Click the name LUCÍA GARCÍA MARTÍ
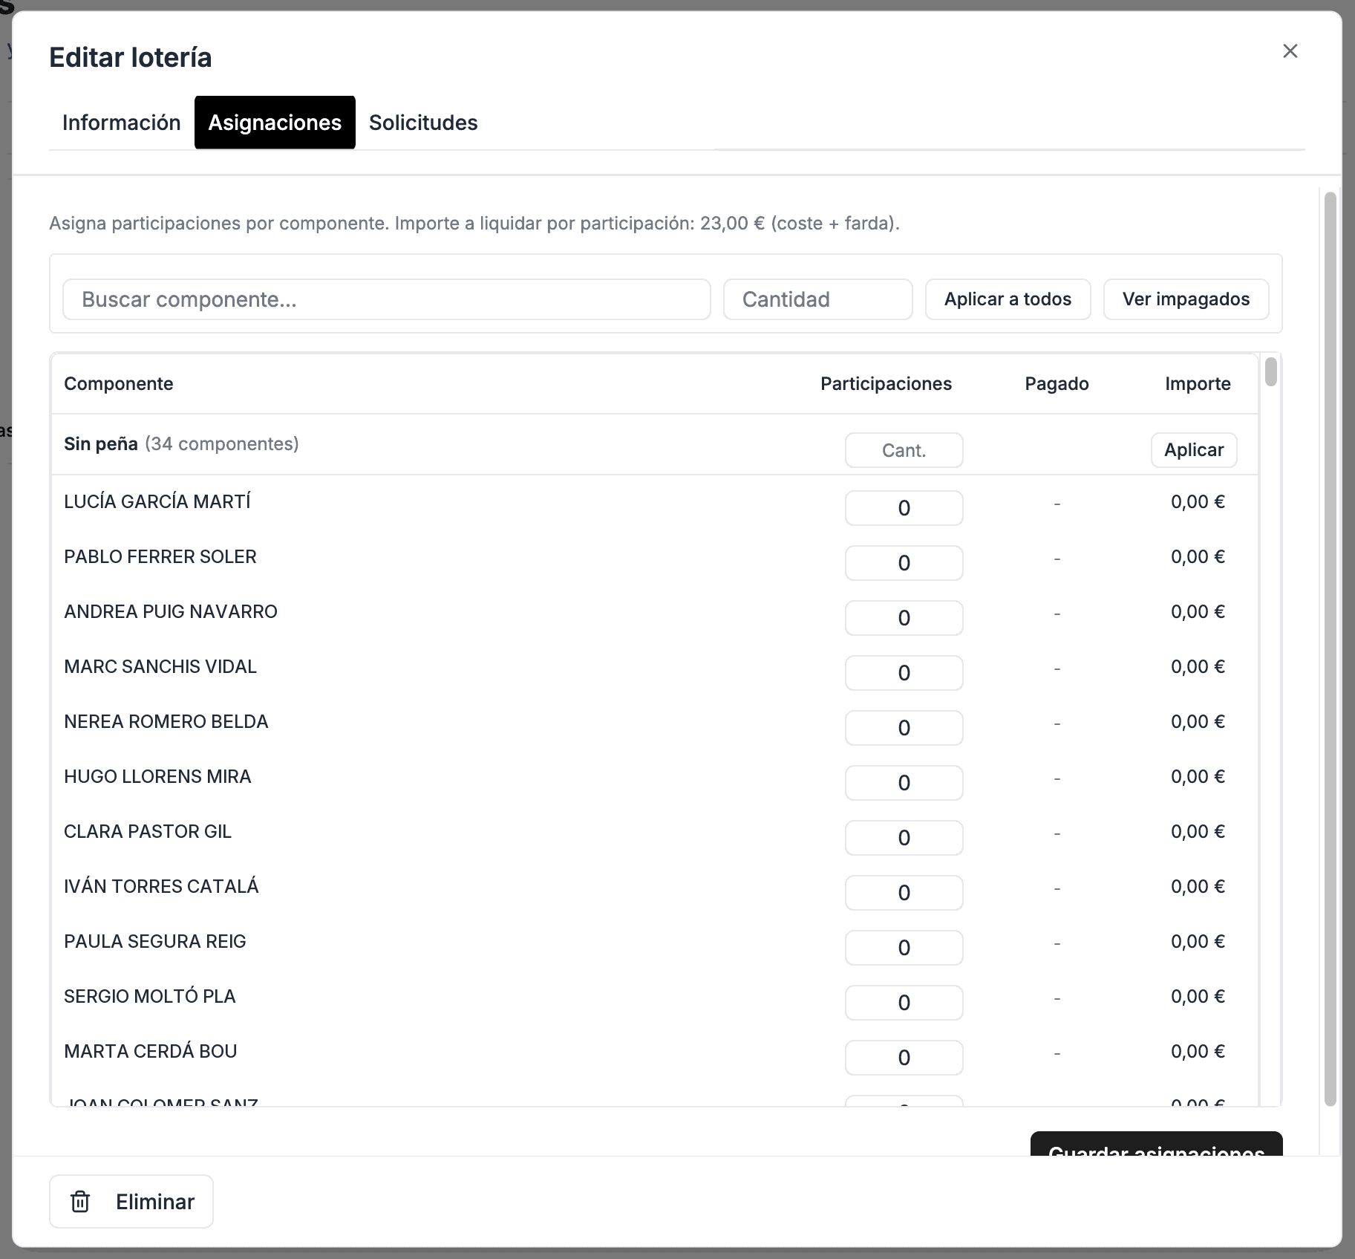The width and height of the screenshot is (1355, 1259). [x=157, y=502]
